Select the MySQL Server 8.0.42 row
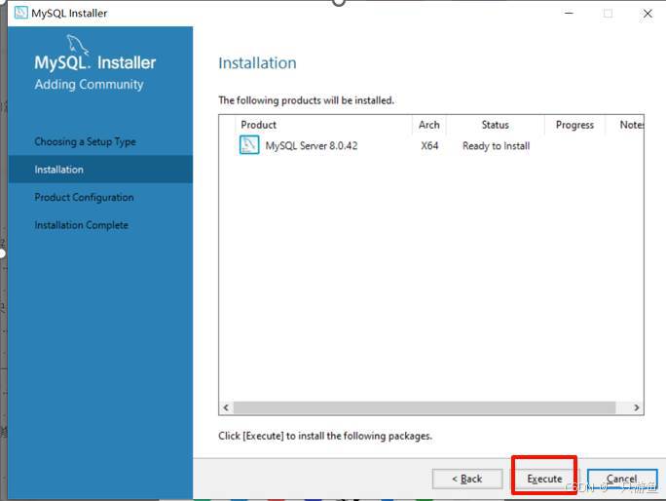666x501 pixels. tap(431, 145)
